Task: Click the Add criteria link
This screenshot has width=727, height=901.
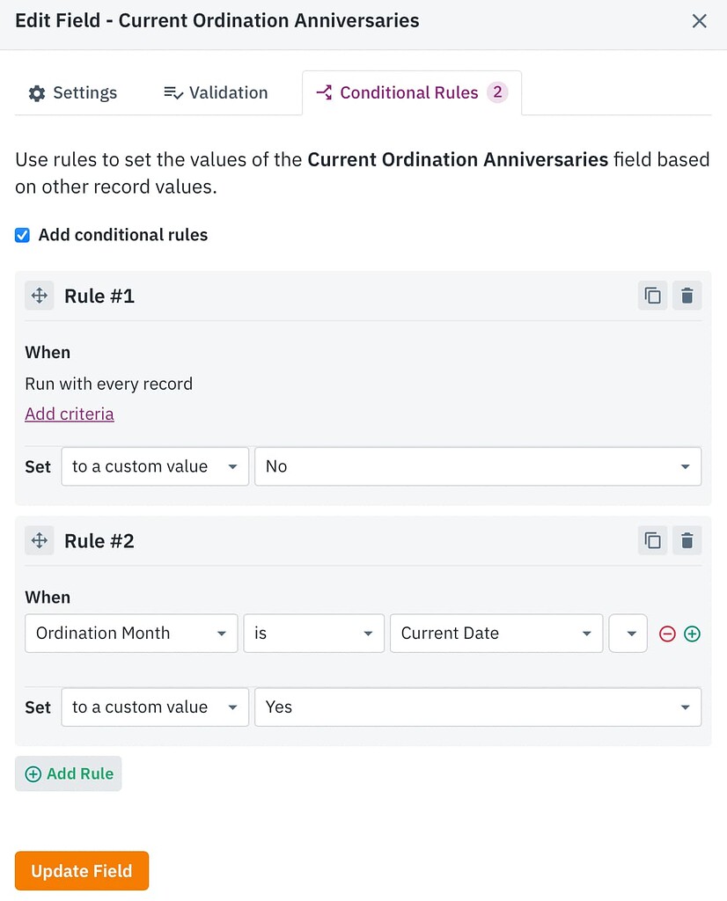Action: pyautogui.click(x=70, y=414)
